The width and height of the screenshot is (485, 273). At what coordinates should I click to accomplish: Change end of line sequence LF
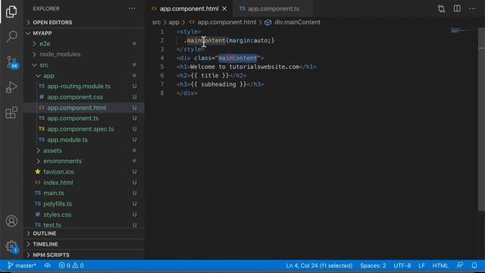(x=421, y=265)
